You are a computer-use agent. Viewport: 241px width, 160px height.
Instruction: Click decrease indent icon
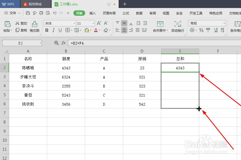click(x=138, y=23)
